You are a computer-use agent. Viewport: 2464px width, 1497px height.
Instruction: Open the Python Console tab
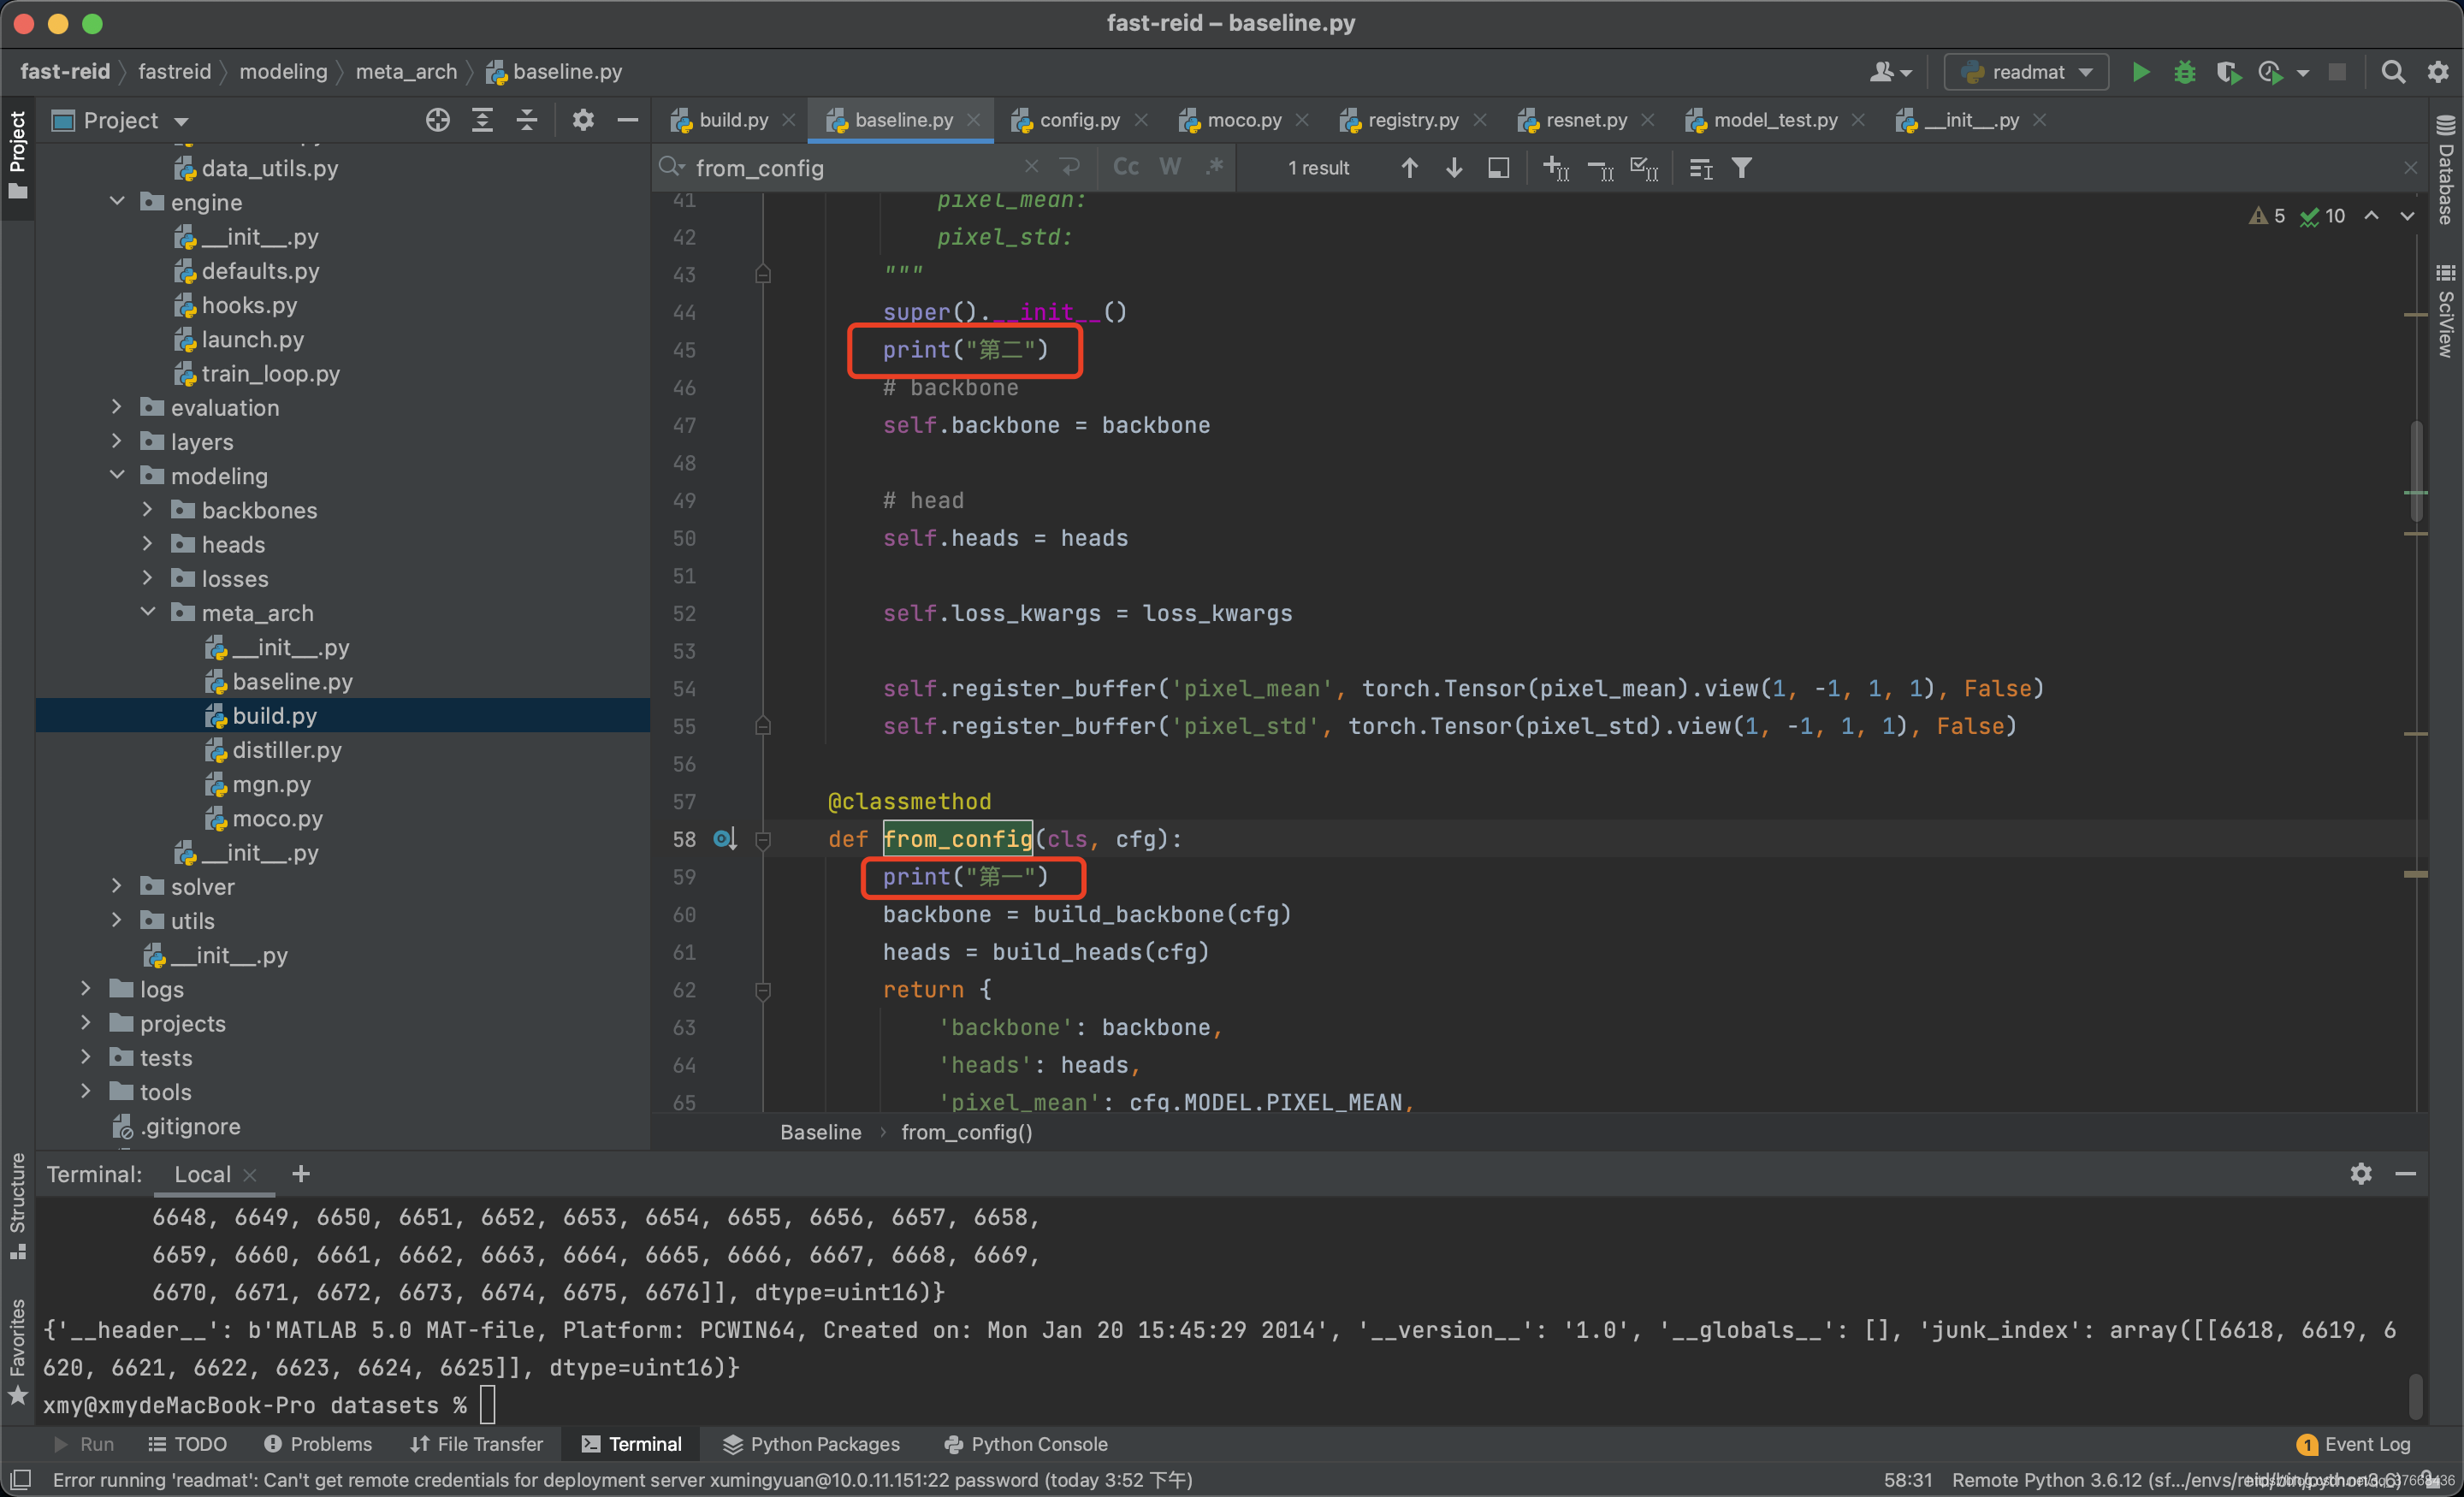click(1025, 1443)
